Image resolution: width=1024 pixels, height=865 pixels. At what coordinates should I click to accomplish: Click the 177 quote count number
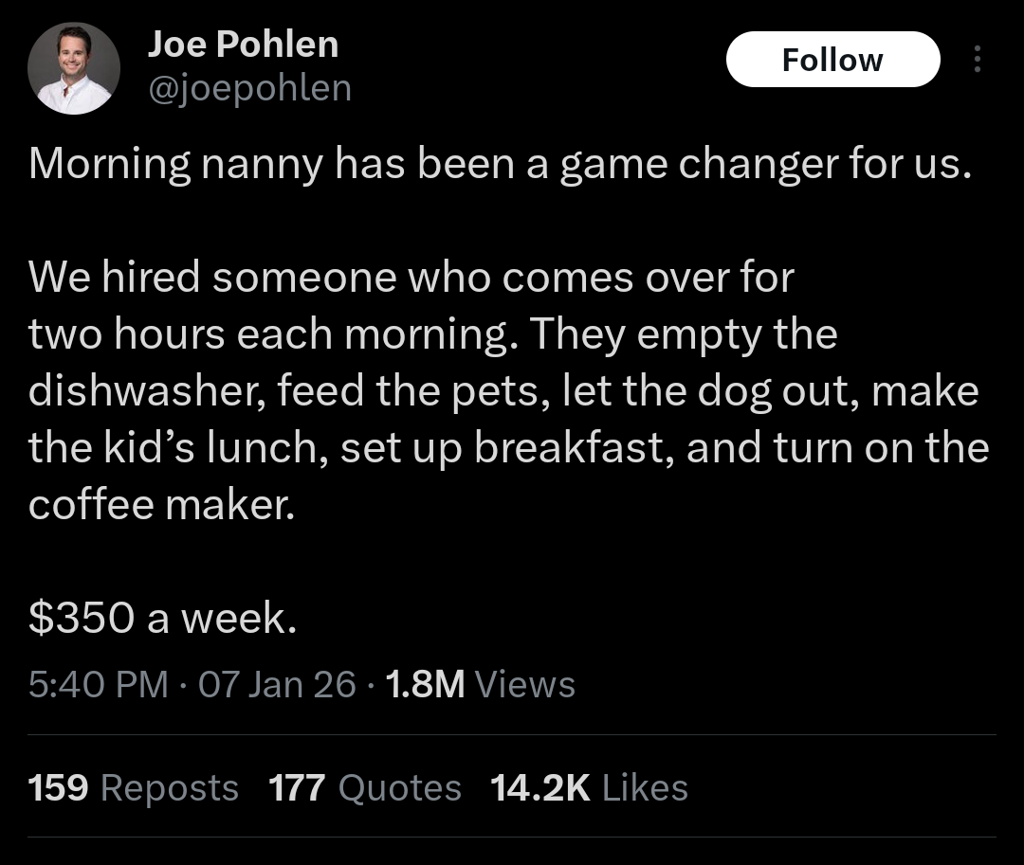point(297,787)
